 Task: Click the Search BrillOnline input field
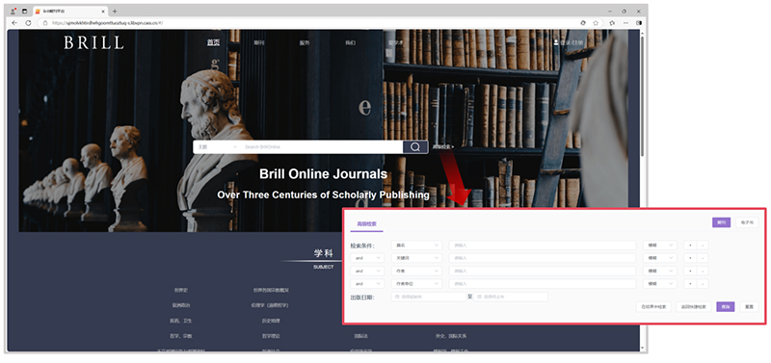click(x=322, y=147)
